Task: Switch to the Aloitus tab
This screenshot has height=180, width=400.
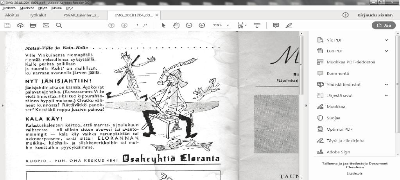Action: pyautogui.click(x=12, y=15)
